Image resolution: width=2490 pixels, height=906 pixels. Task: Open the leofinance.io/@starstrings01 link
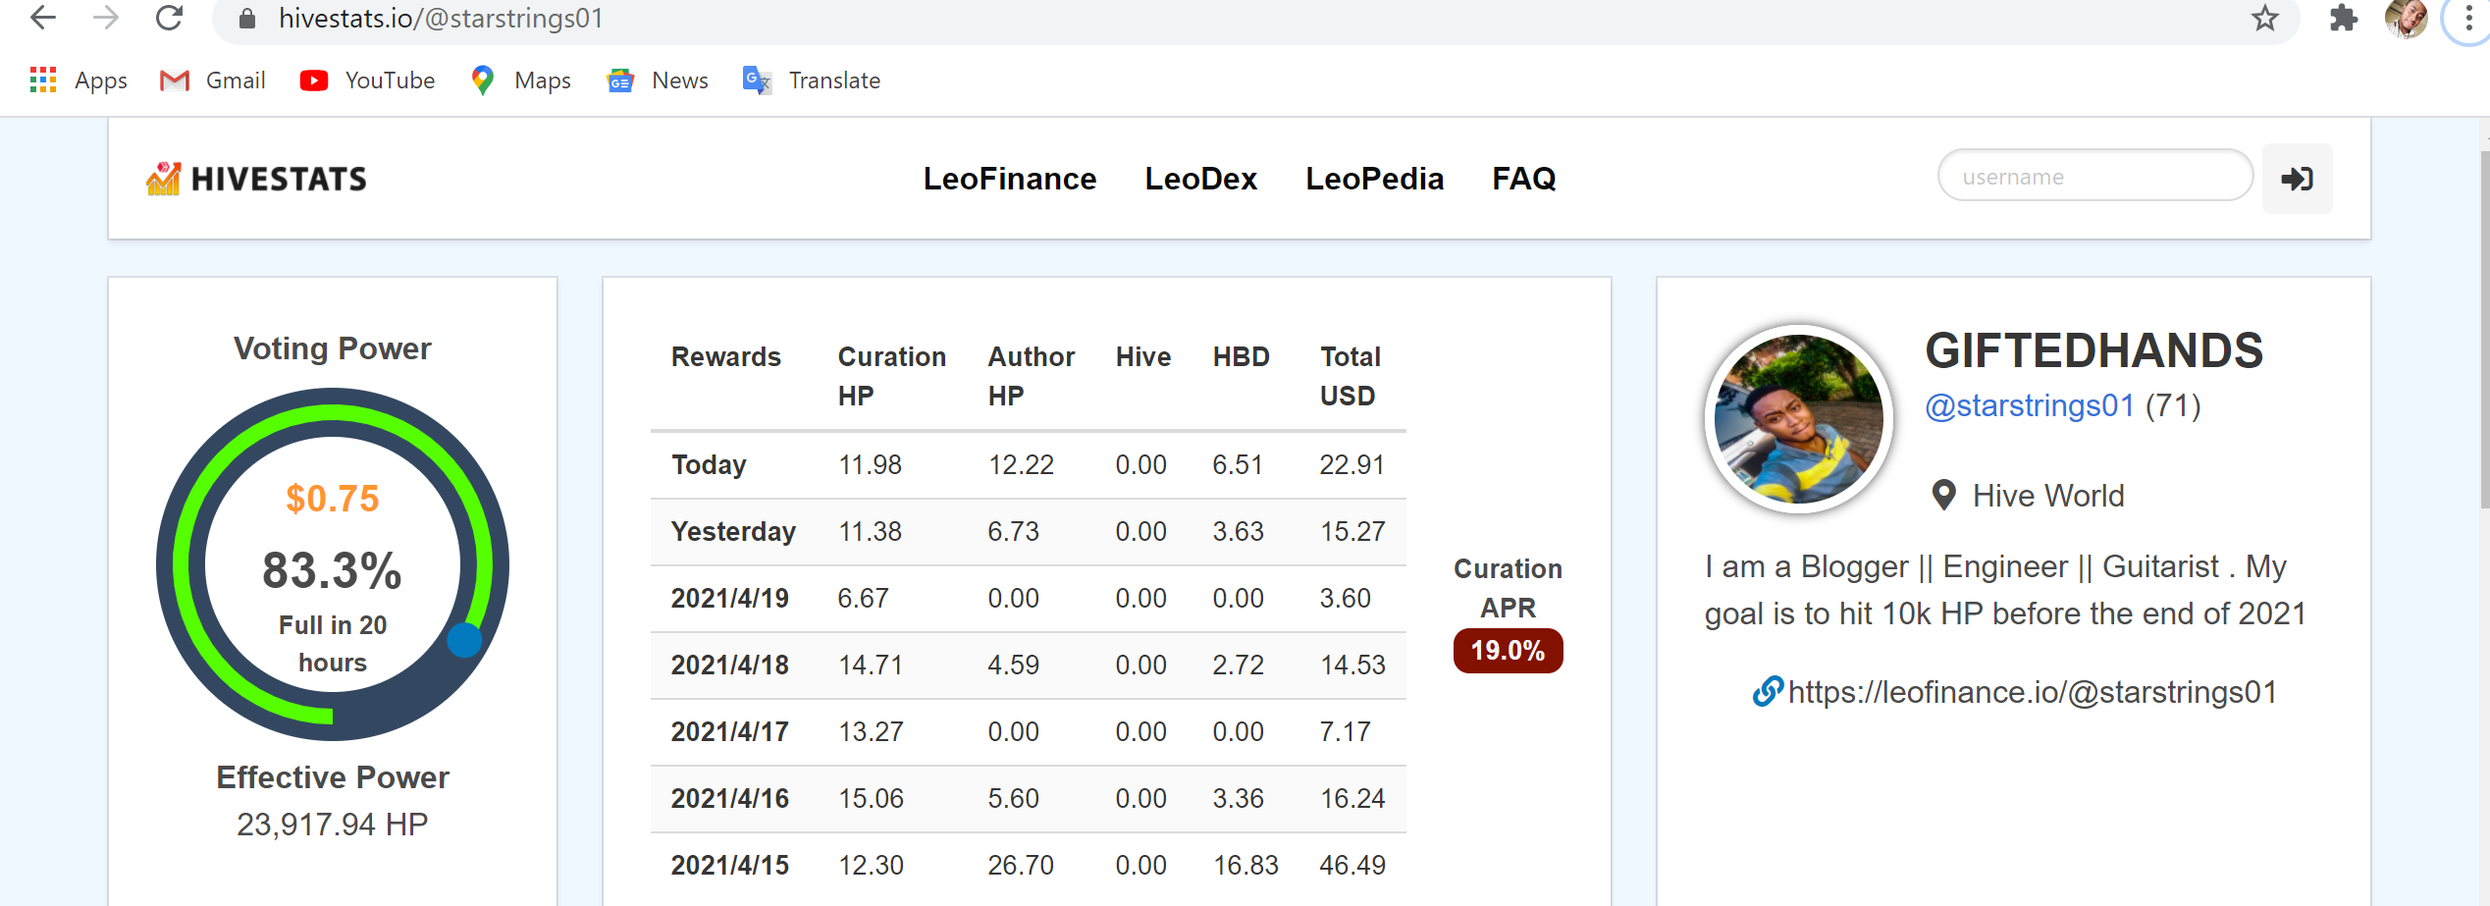pyautogui.click(x=2033, y=693)
